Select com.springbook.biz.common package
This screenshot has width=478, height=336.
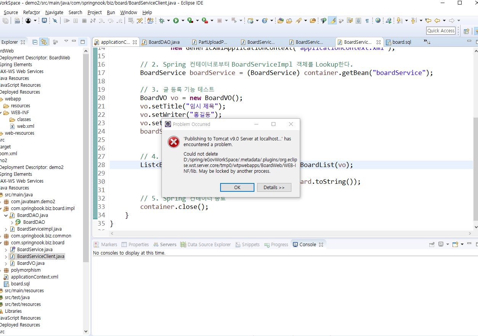click(x=41, y=236)
